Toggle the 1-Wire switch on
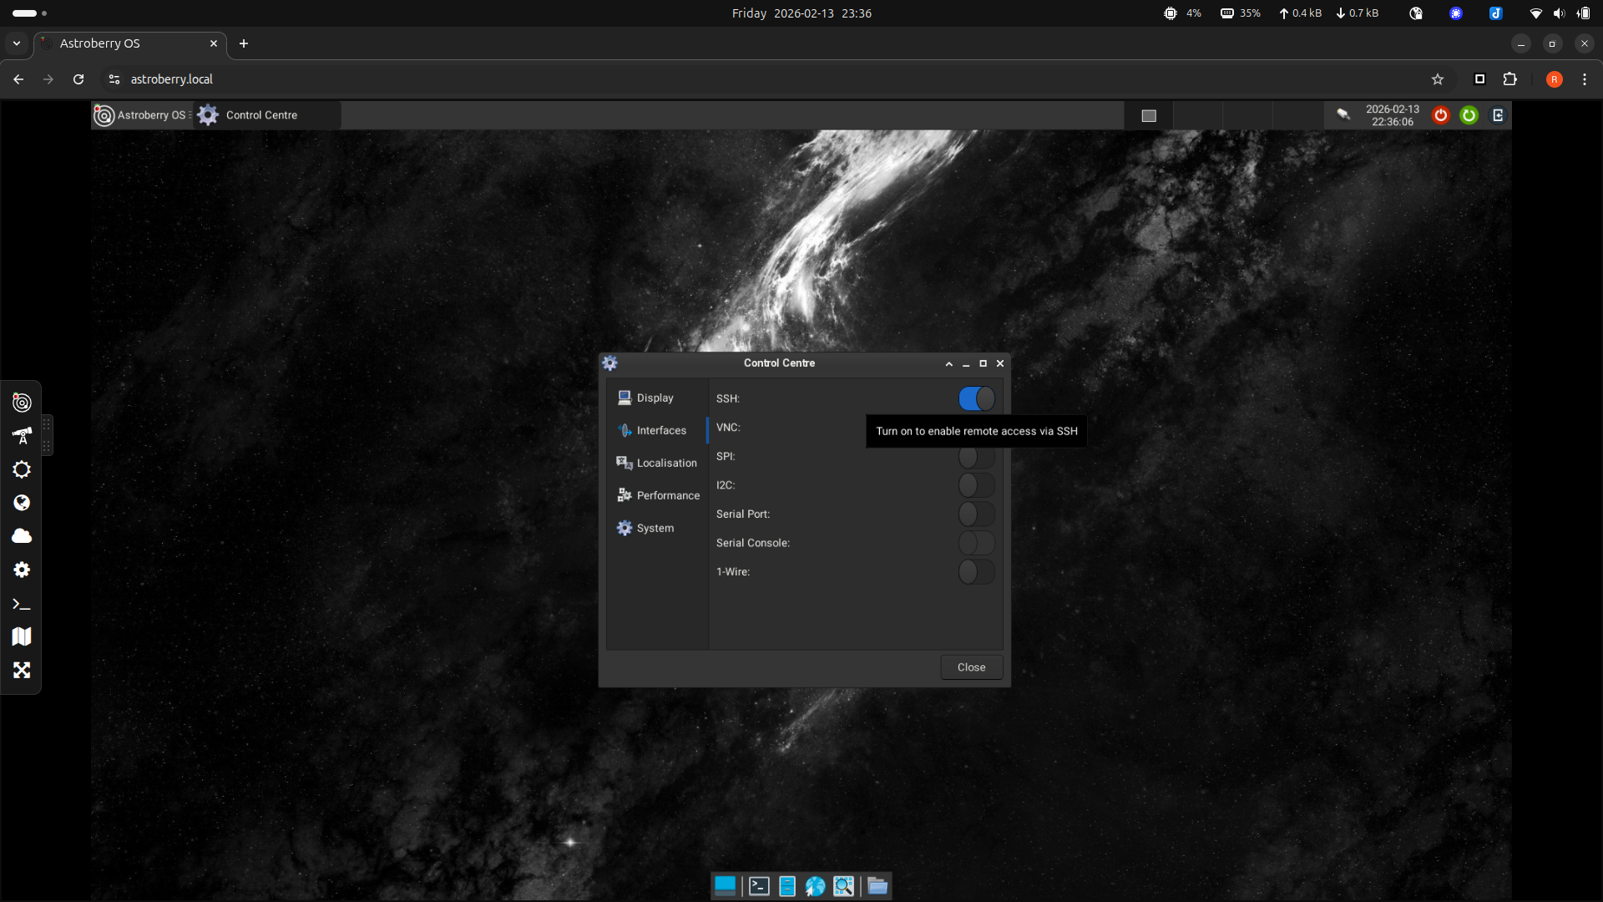This screenshot has width=1603, height=902. point(976,572)
